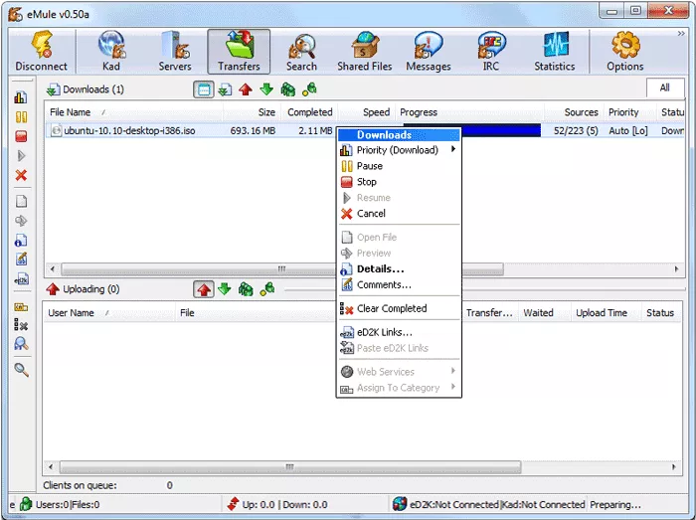Open the Kad network view
The width and height of the screenshot is (696, 520).
pos(111,51)
